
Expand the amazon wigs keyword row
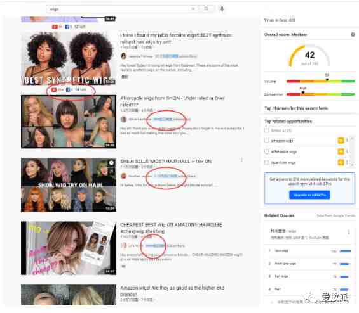pyautogui.click(x=348, y=141)
